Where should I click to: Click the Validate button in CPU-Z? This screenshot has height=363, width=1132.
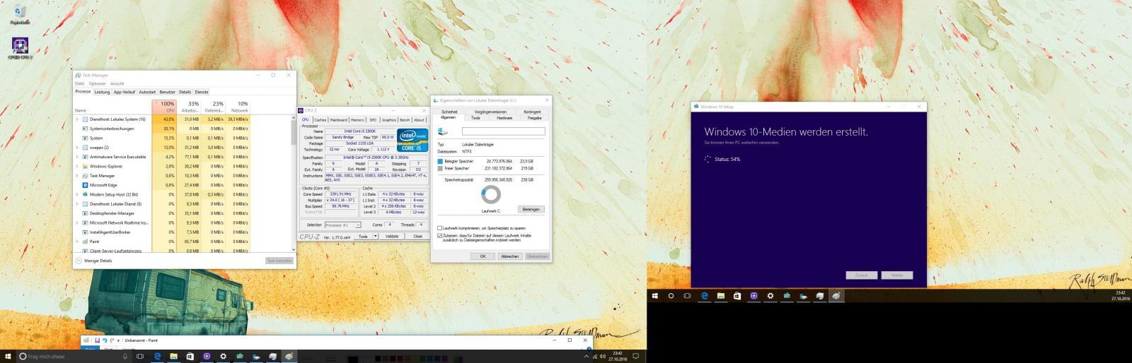coord(392,237)
